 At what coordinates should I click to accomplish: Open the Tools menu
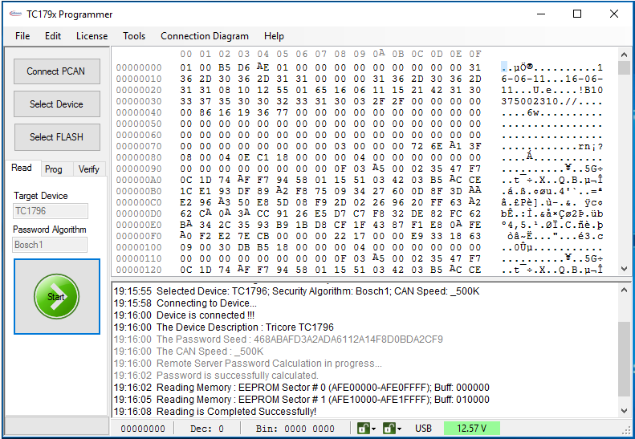(x=134, y=36)
